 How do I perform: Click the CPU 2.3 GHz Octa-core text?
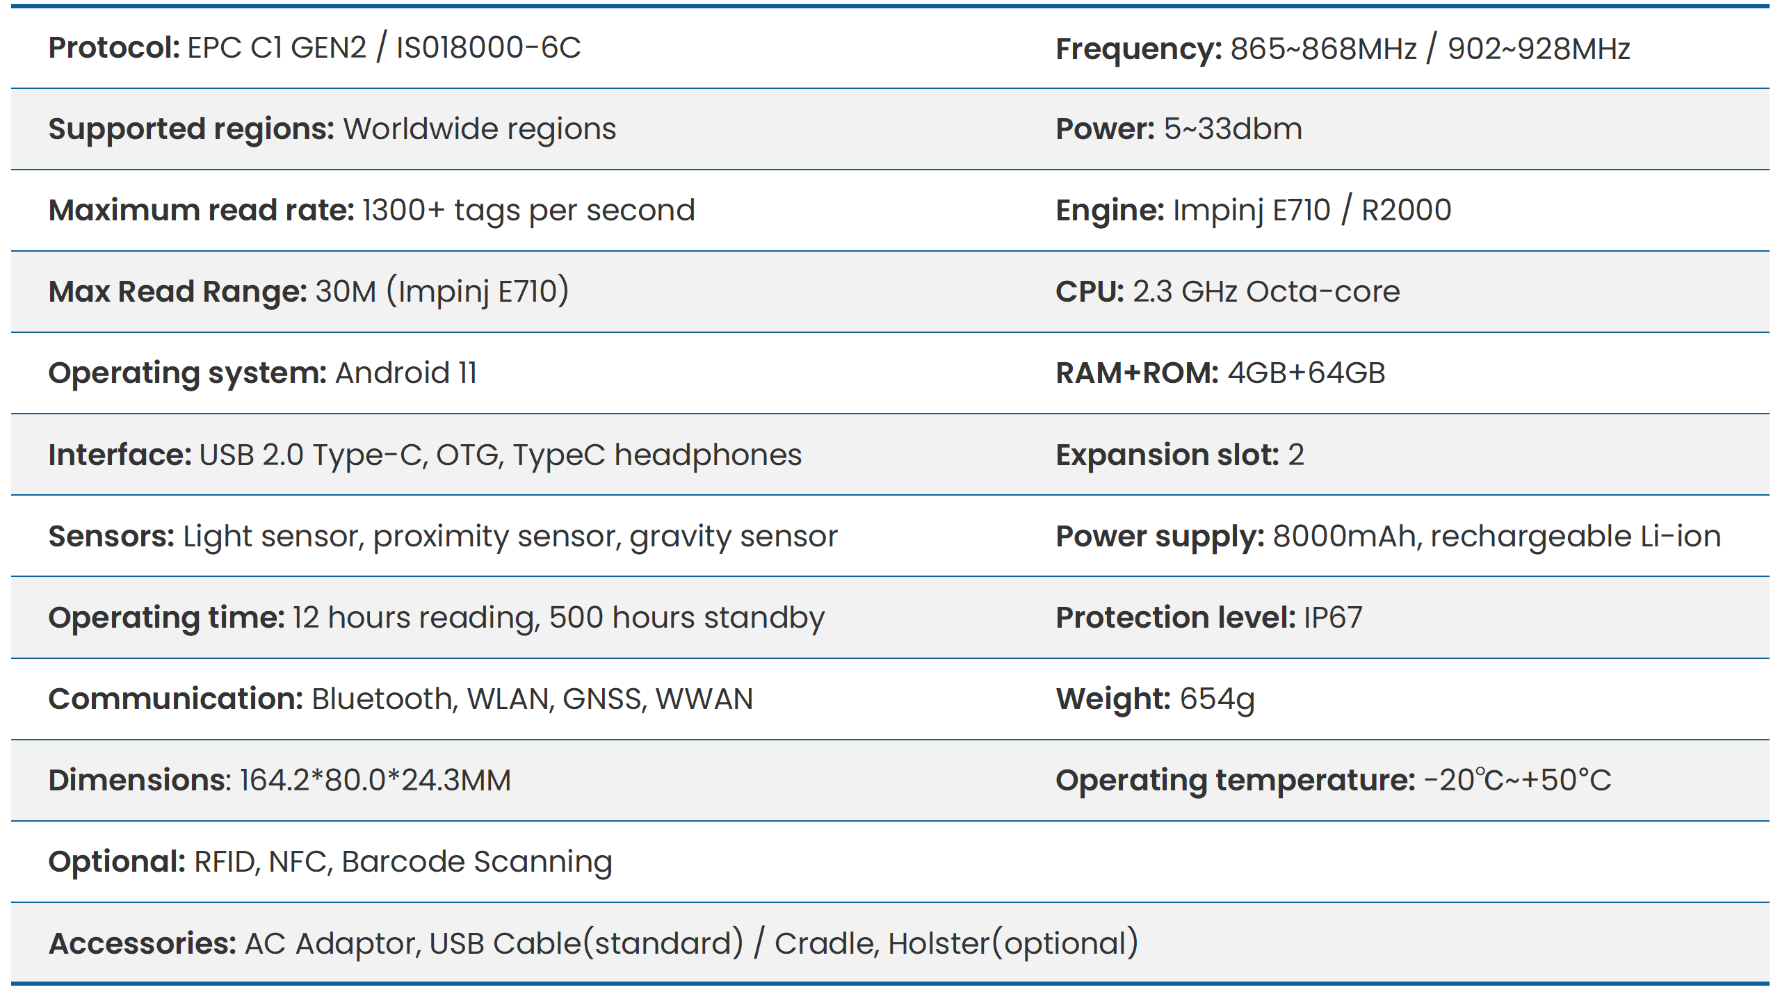(1227, 292)
